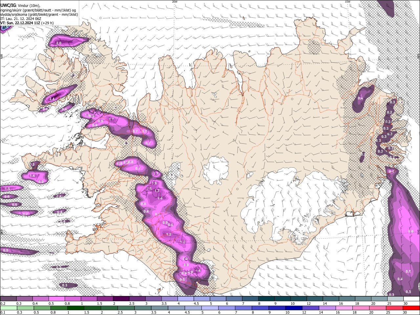The height and width of the screenshot is (315, 420).
Task: Click pale green bottom-row swatch after 0.1
Action: (8, 308)
